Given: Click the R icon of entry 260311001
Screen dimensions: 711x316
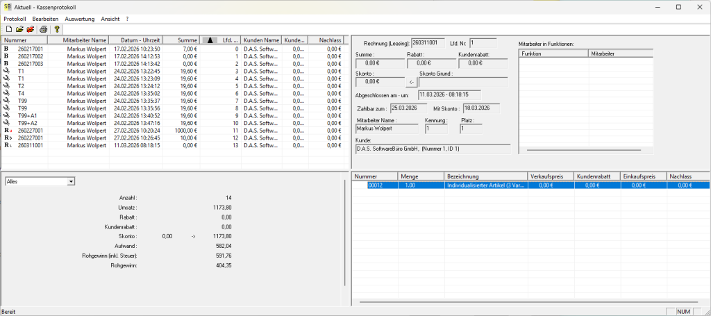Looking at the screenshot, I should (7, 146).
